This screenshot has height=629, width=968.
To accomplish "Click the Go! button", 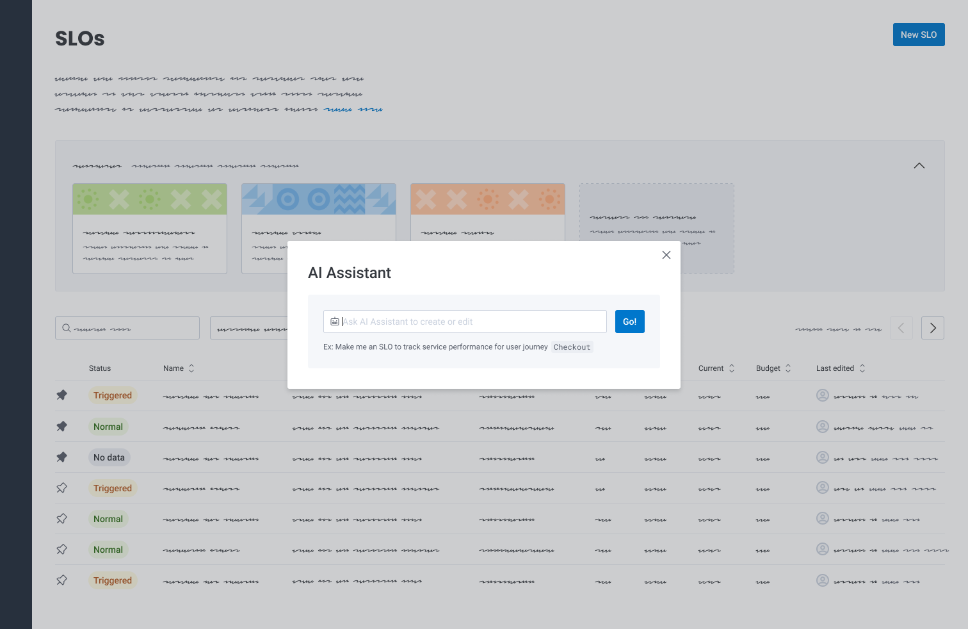I will [x=629, y=322].
